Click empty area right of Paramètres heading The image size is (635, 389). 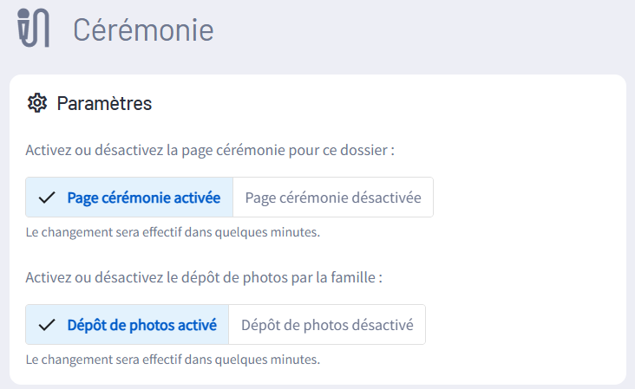[390, 104]
